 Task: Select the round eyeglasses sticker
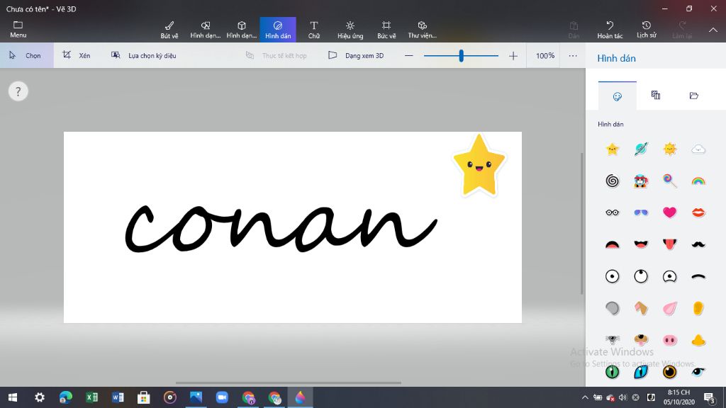(612, 212)
